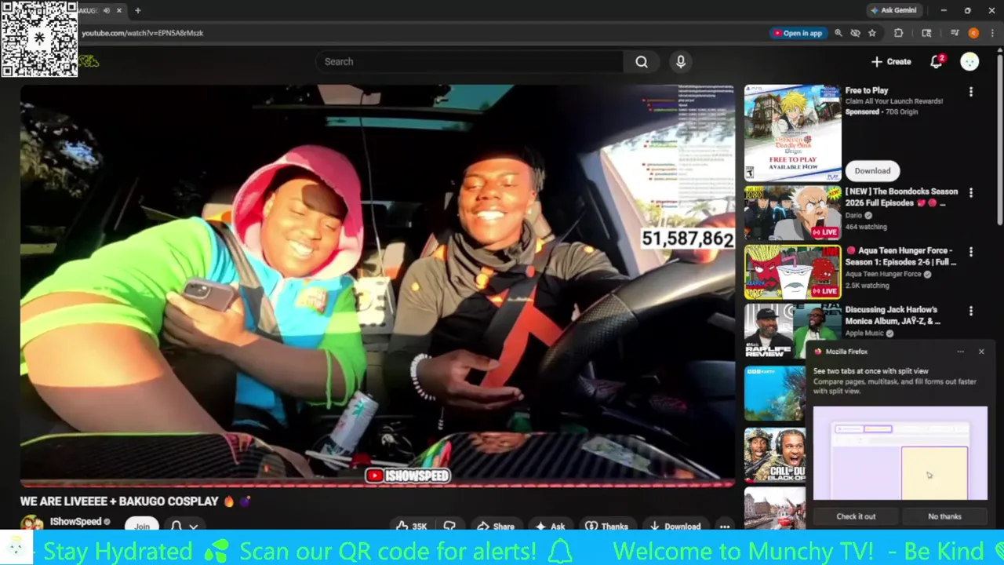1004x565 pixels.
Task: Open more actions ellipsis below video
Action: coord(725,526)
